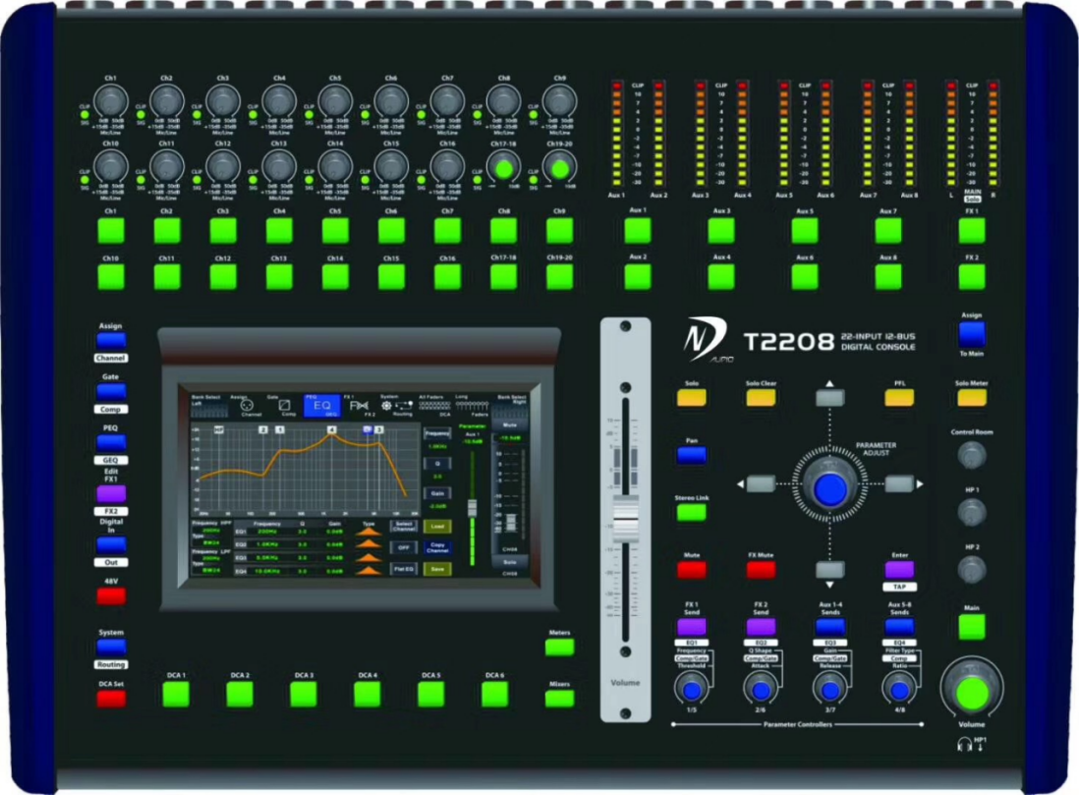Click the down arrow navigation button
Screen dimensions: 1080x795
coord(830,570)
